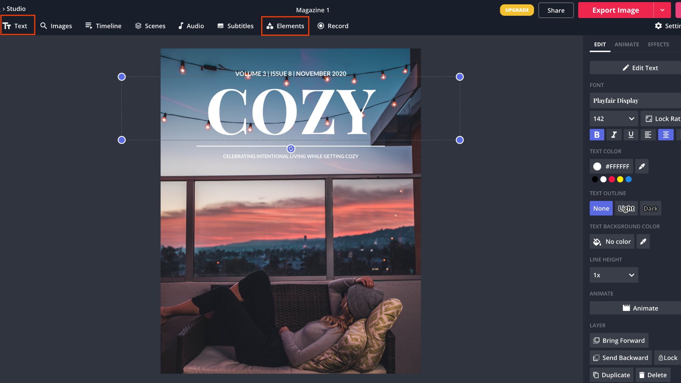
Task: Click the rotate handle below COZY text
Action: point(291,149)
